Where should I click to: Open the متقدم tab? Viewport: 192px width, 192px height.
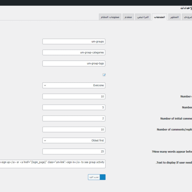pyautogui.click(x=128, y=17)
